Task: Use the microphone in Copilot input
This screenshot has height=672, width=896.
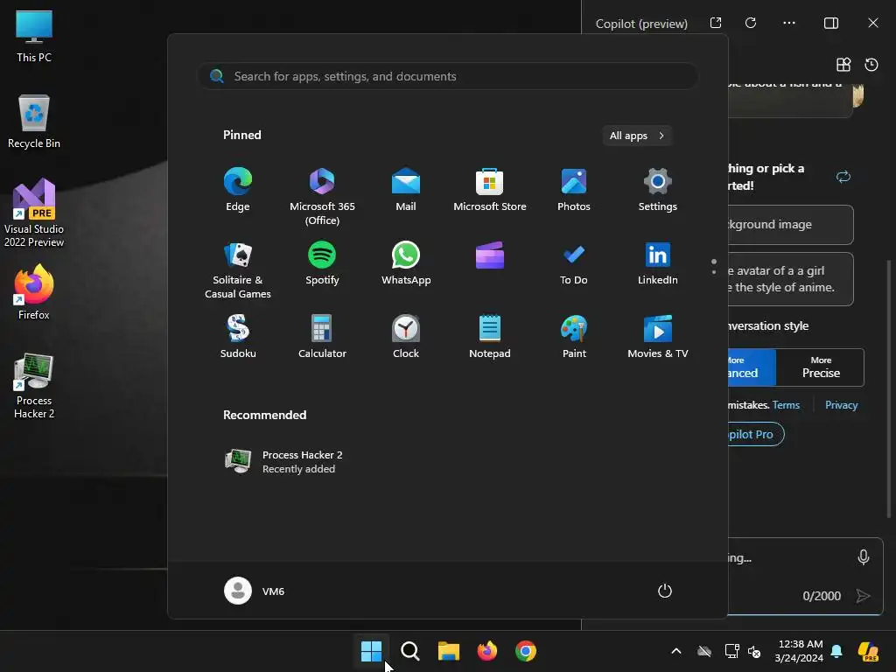Action: point(864,557)
